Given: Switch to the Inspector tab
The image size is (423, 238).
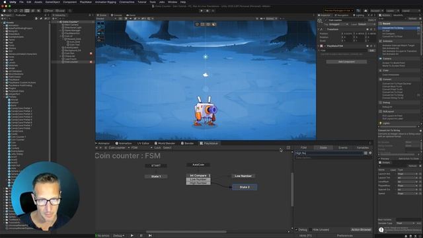Looking at the screenshot, I should click(x=325, y=15).
